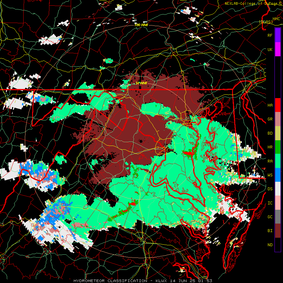This screenshot has width=283, height=283.
Task: Click the BI legend label
Action: [x=270, y=231]
